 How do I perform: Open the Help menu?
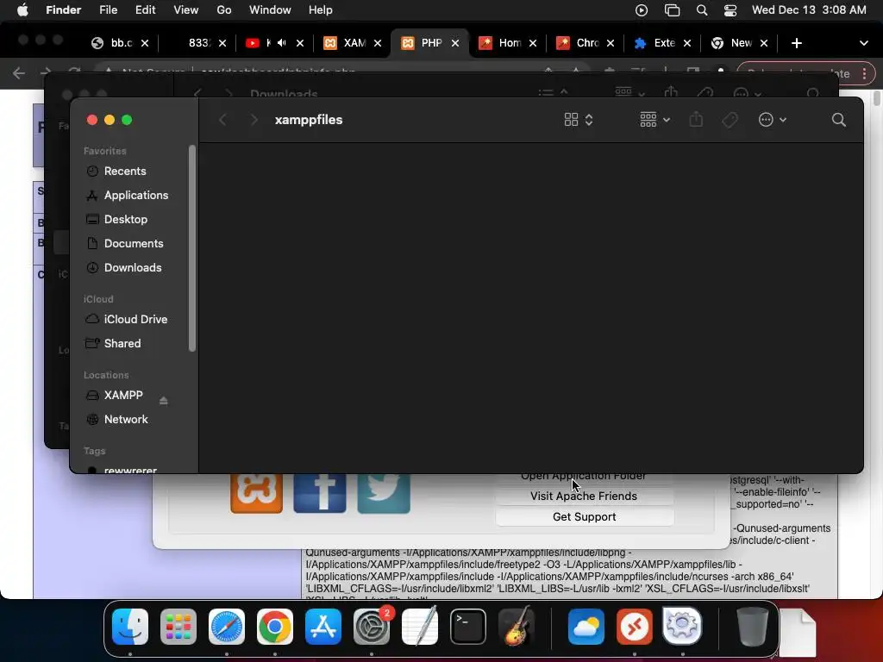pos(321,10)
